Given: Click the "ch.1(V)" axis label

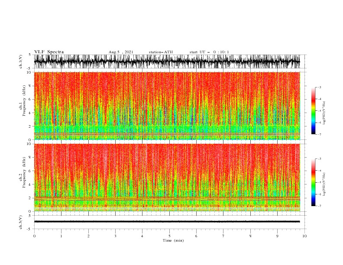Looking at the screenshot, I should (21, 61).
